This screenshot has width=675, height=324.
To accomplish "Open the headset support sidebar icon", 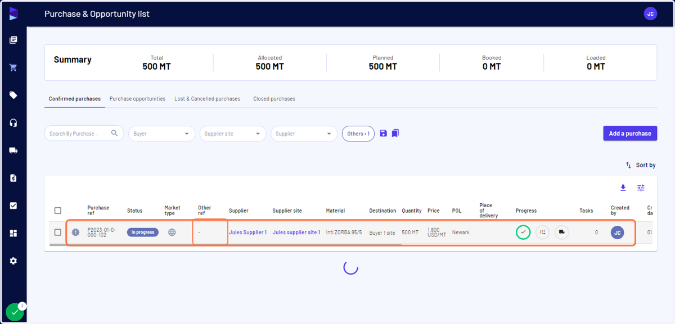I will pos(13,122).
